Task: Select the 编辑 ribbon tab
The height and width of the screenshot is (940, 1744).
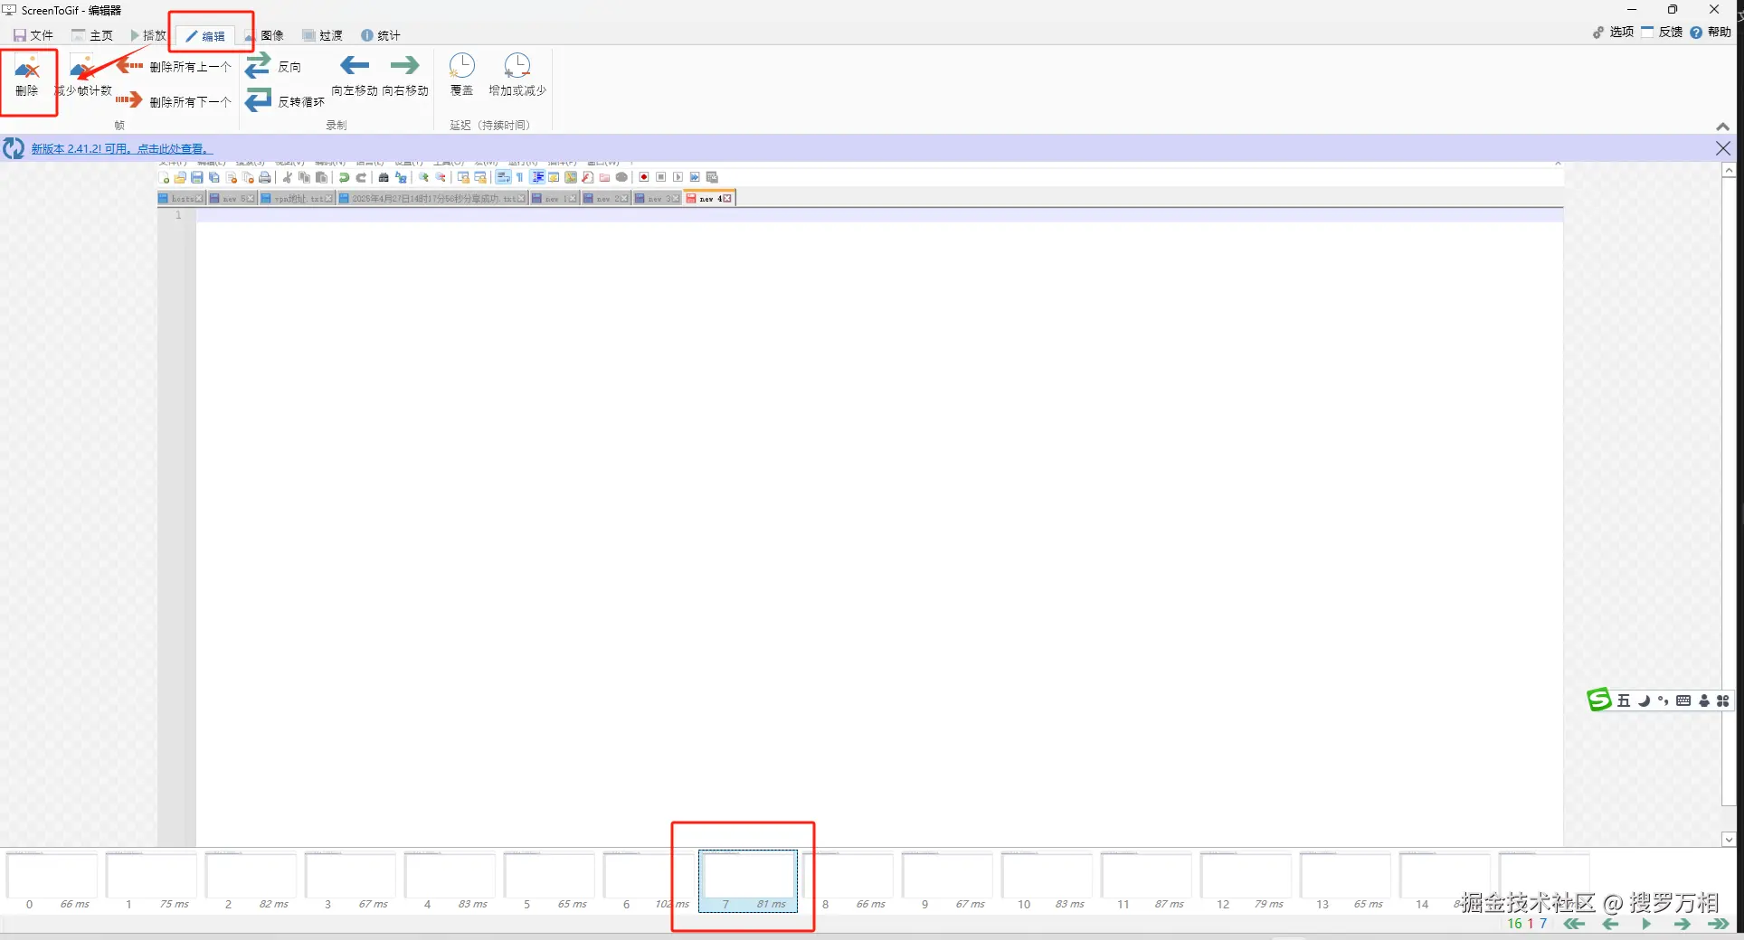Action: click(206, 36)
